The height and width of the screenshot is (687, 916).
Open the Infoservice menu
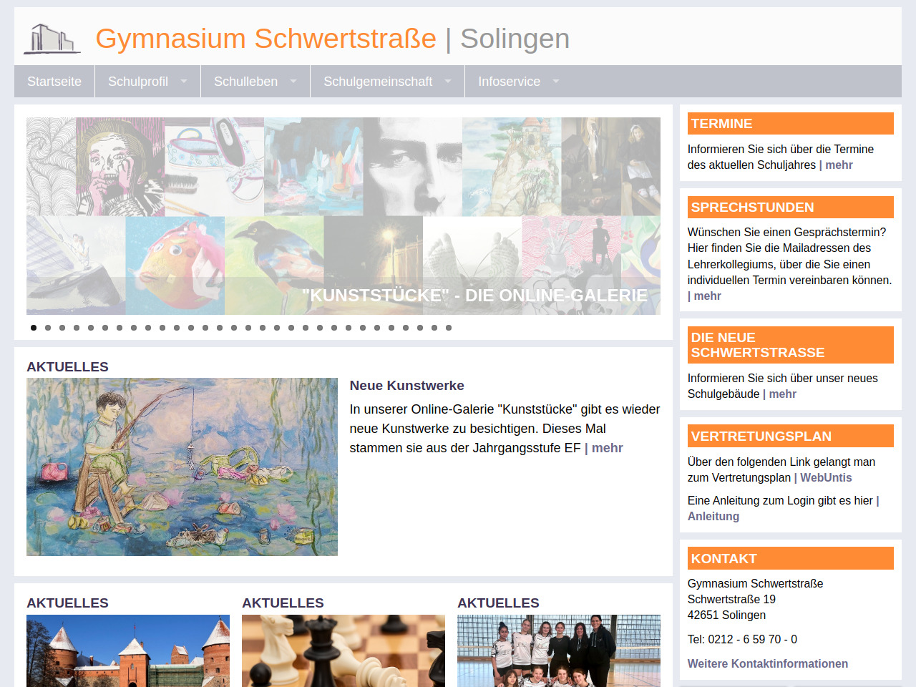click(510, 82)
